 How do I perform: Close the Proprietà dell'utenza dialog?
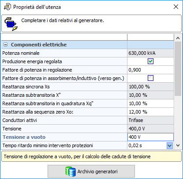(x=176, y=7)
